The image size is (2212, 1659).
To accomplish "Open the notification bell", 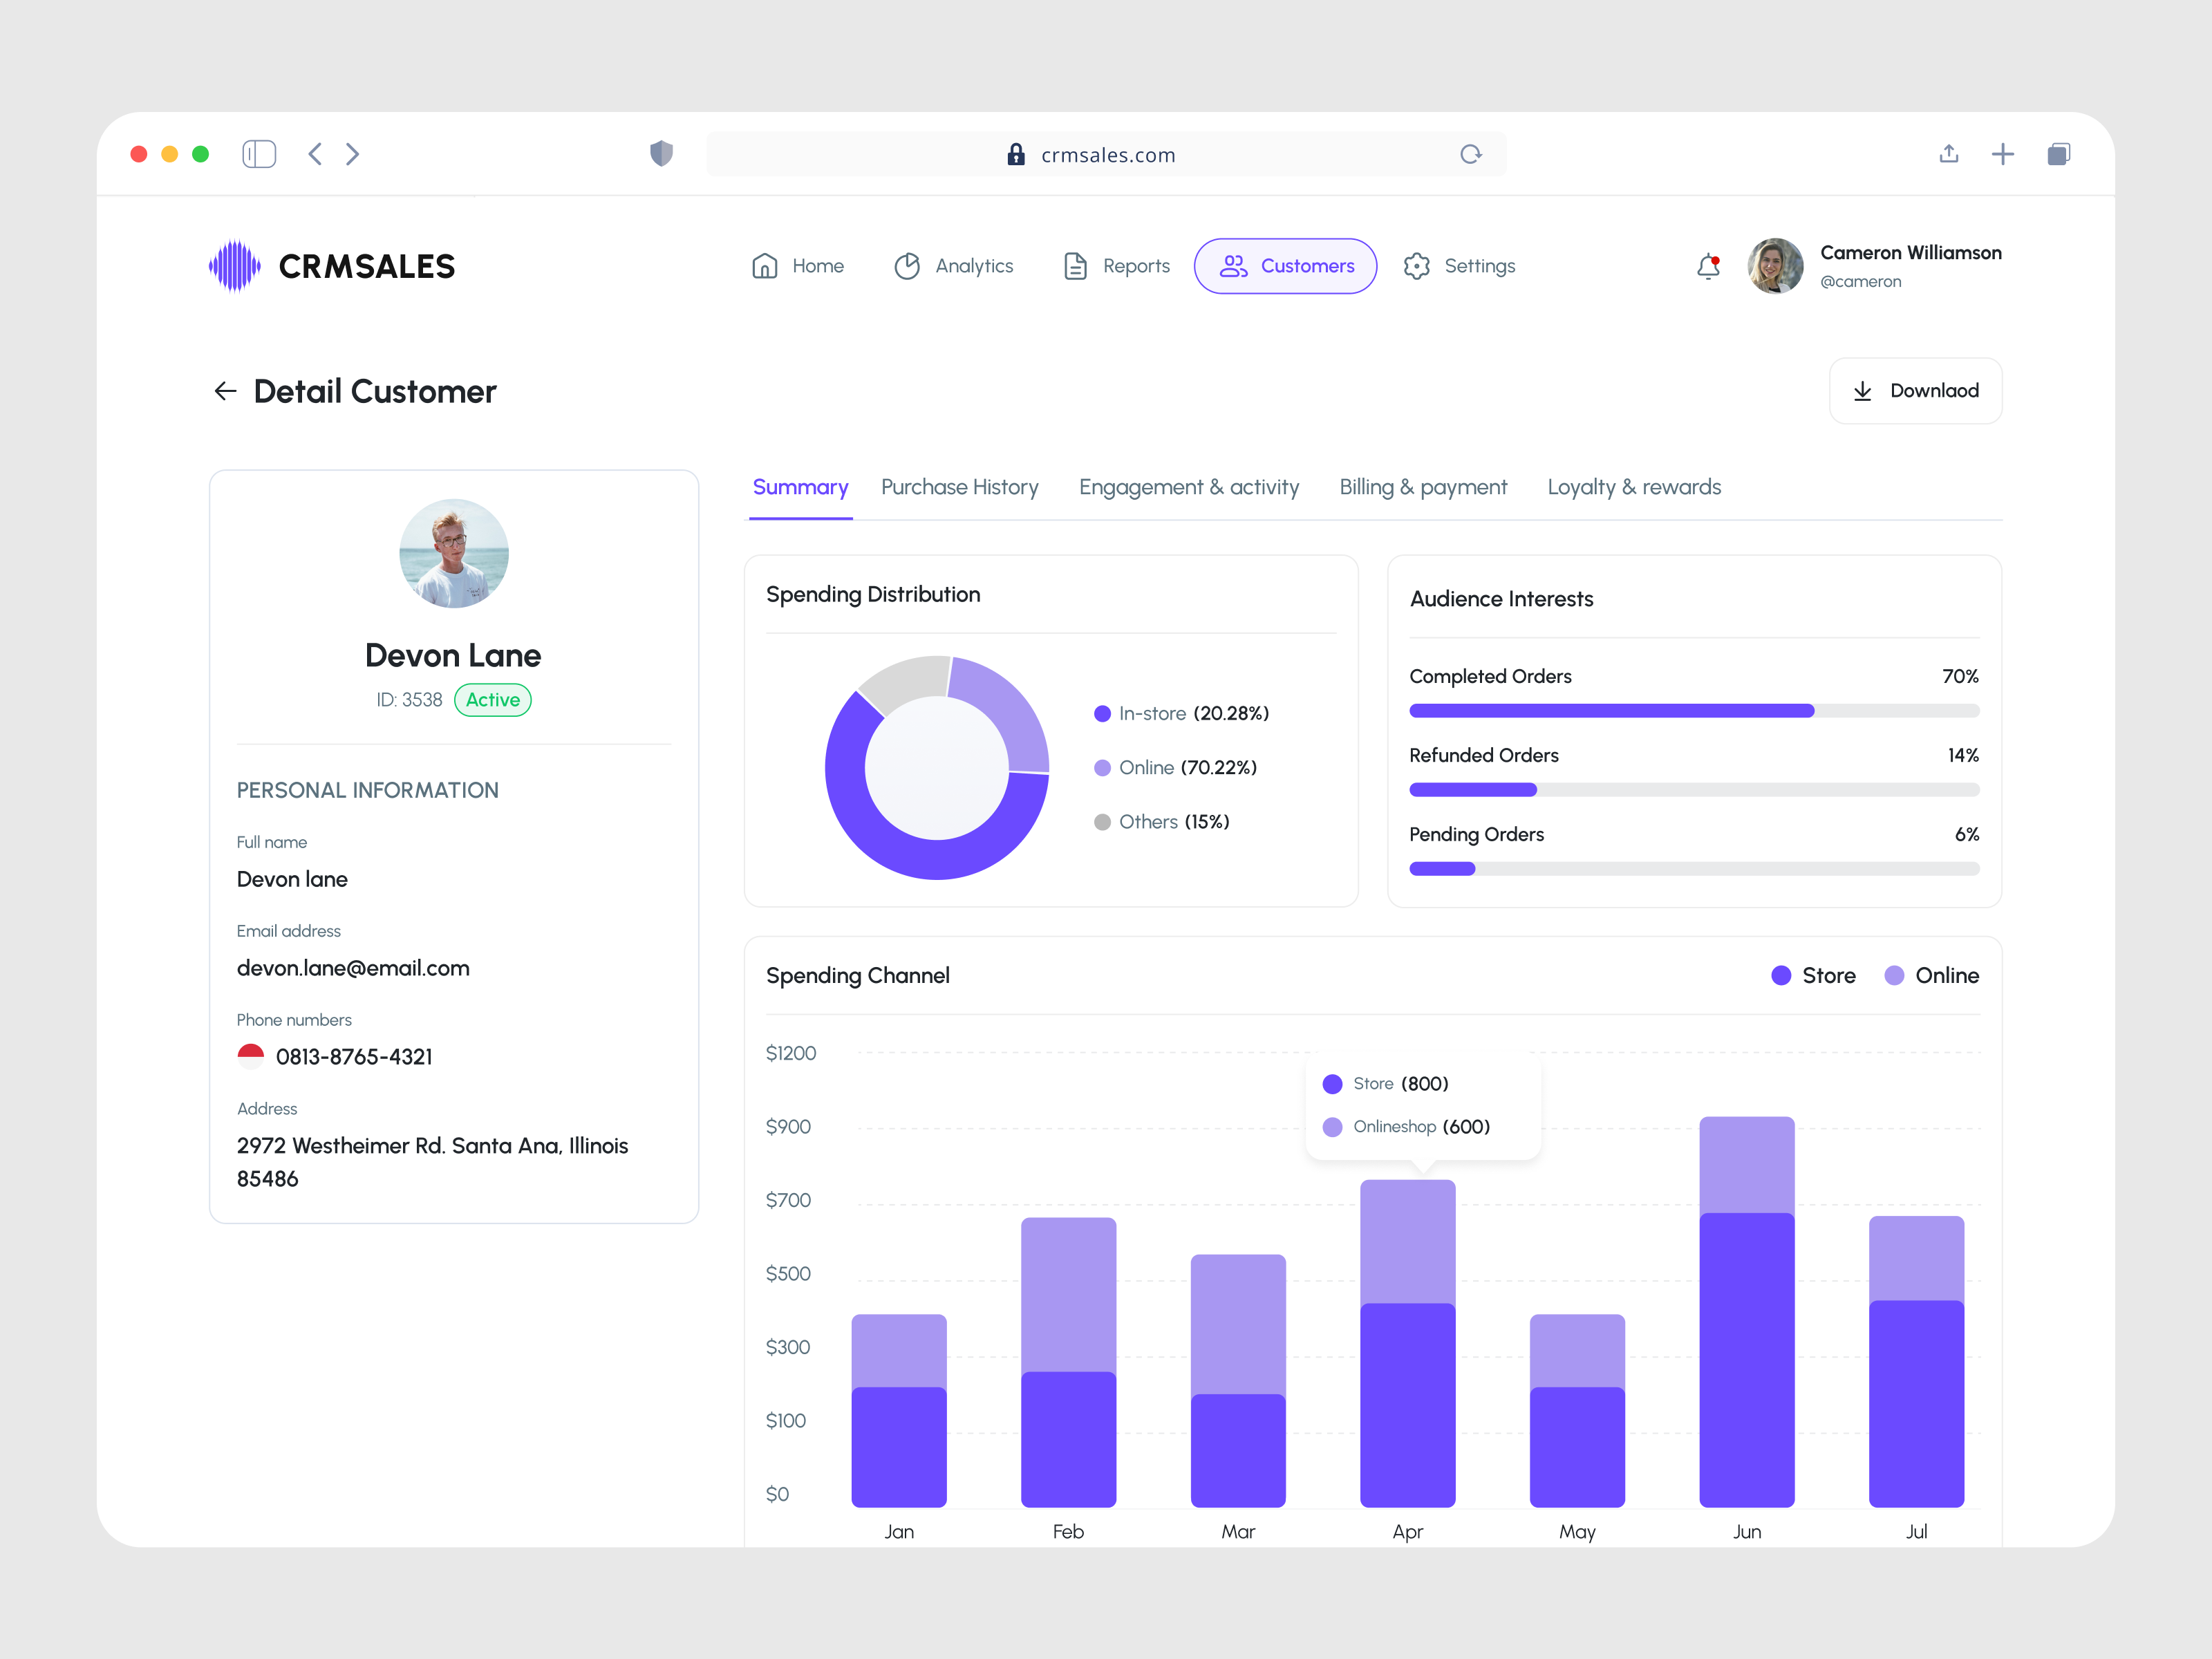I will (x=1709, y=267).
